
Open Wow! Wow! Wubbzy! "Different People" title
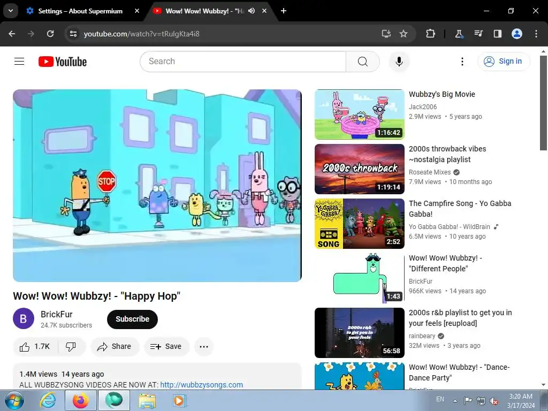[446, 263]
